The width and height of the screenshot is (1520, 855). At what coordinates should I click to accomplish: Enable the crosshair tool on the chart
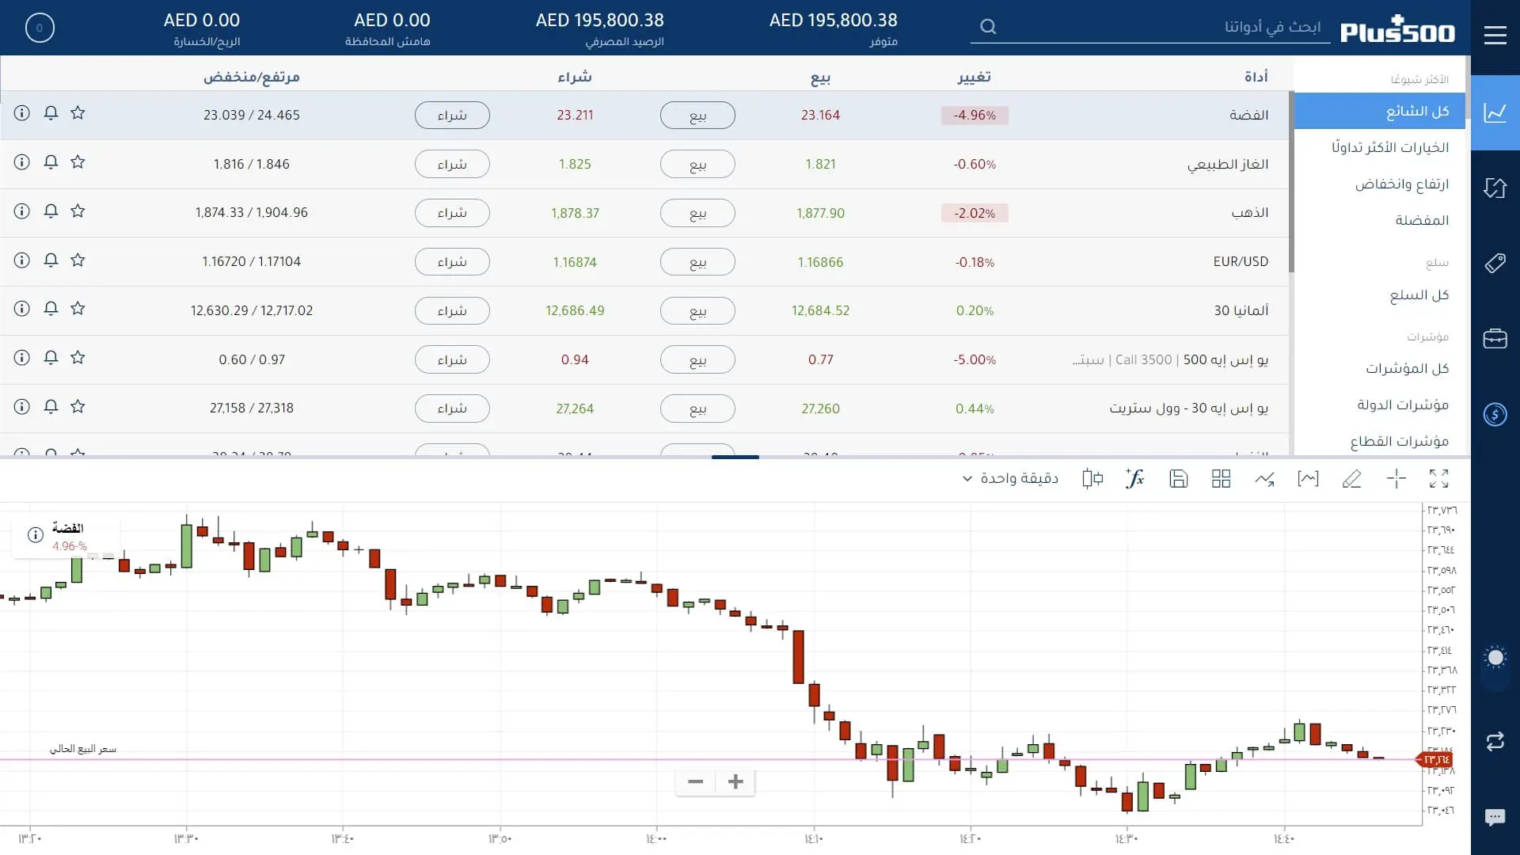(1396, 479)
